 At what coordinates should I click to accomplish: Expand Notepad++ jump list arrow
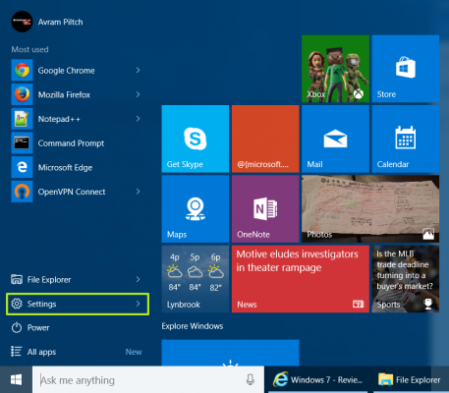138,119
